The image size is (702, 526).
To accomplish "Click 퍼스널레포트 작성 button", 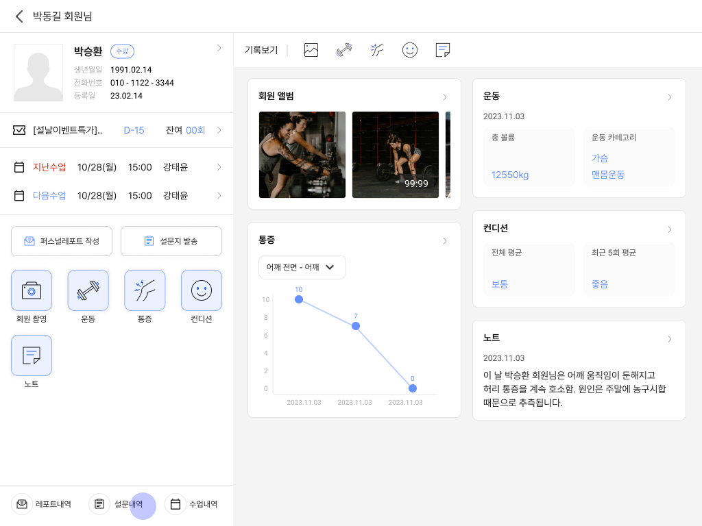I will (x=62, y=241).
